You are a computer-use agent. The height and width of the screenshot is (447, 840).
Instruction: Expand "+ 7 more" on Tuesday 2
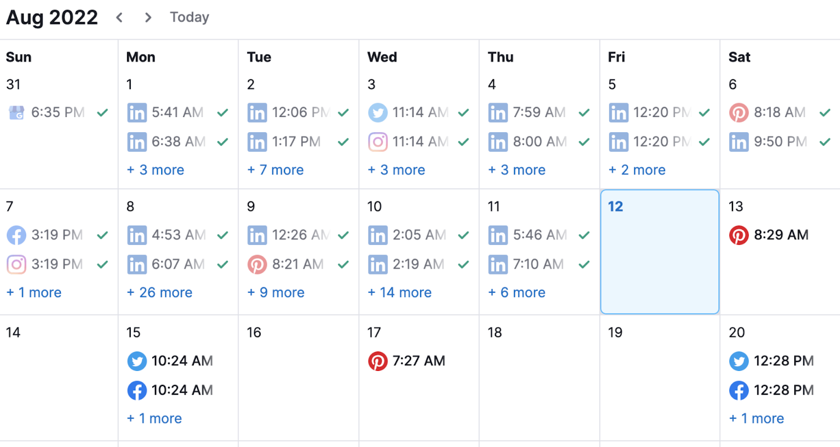click(x=276, y=170)
